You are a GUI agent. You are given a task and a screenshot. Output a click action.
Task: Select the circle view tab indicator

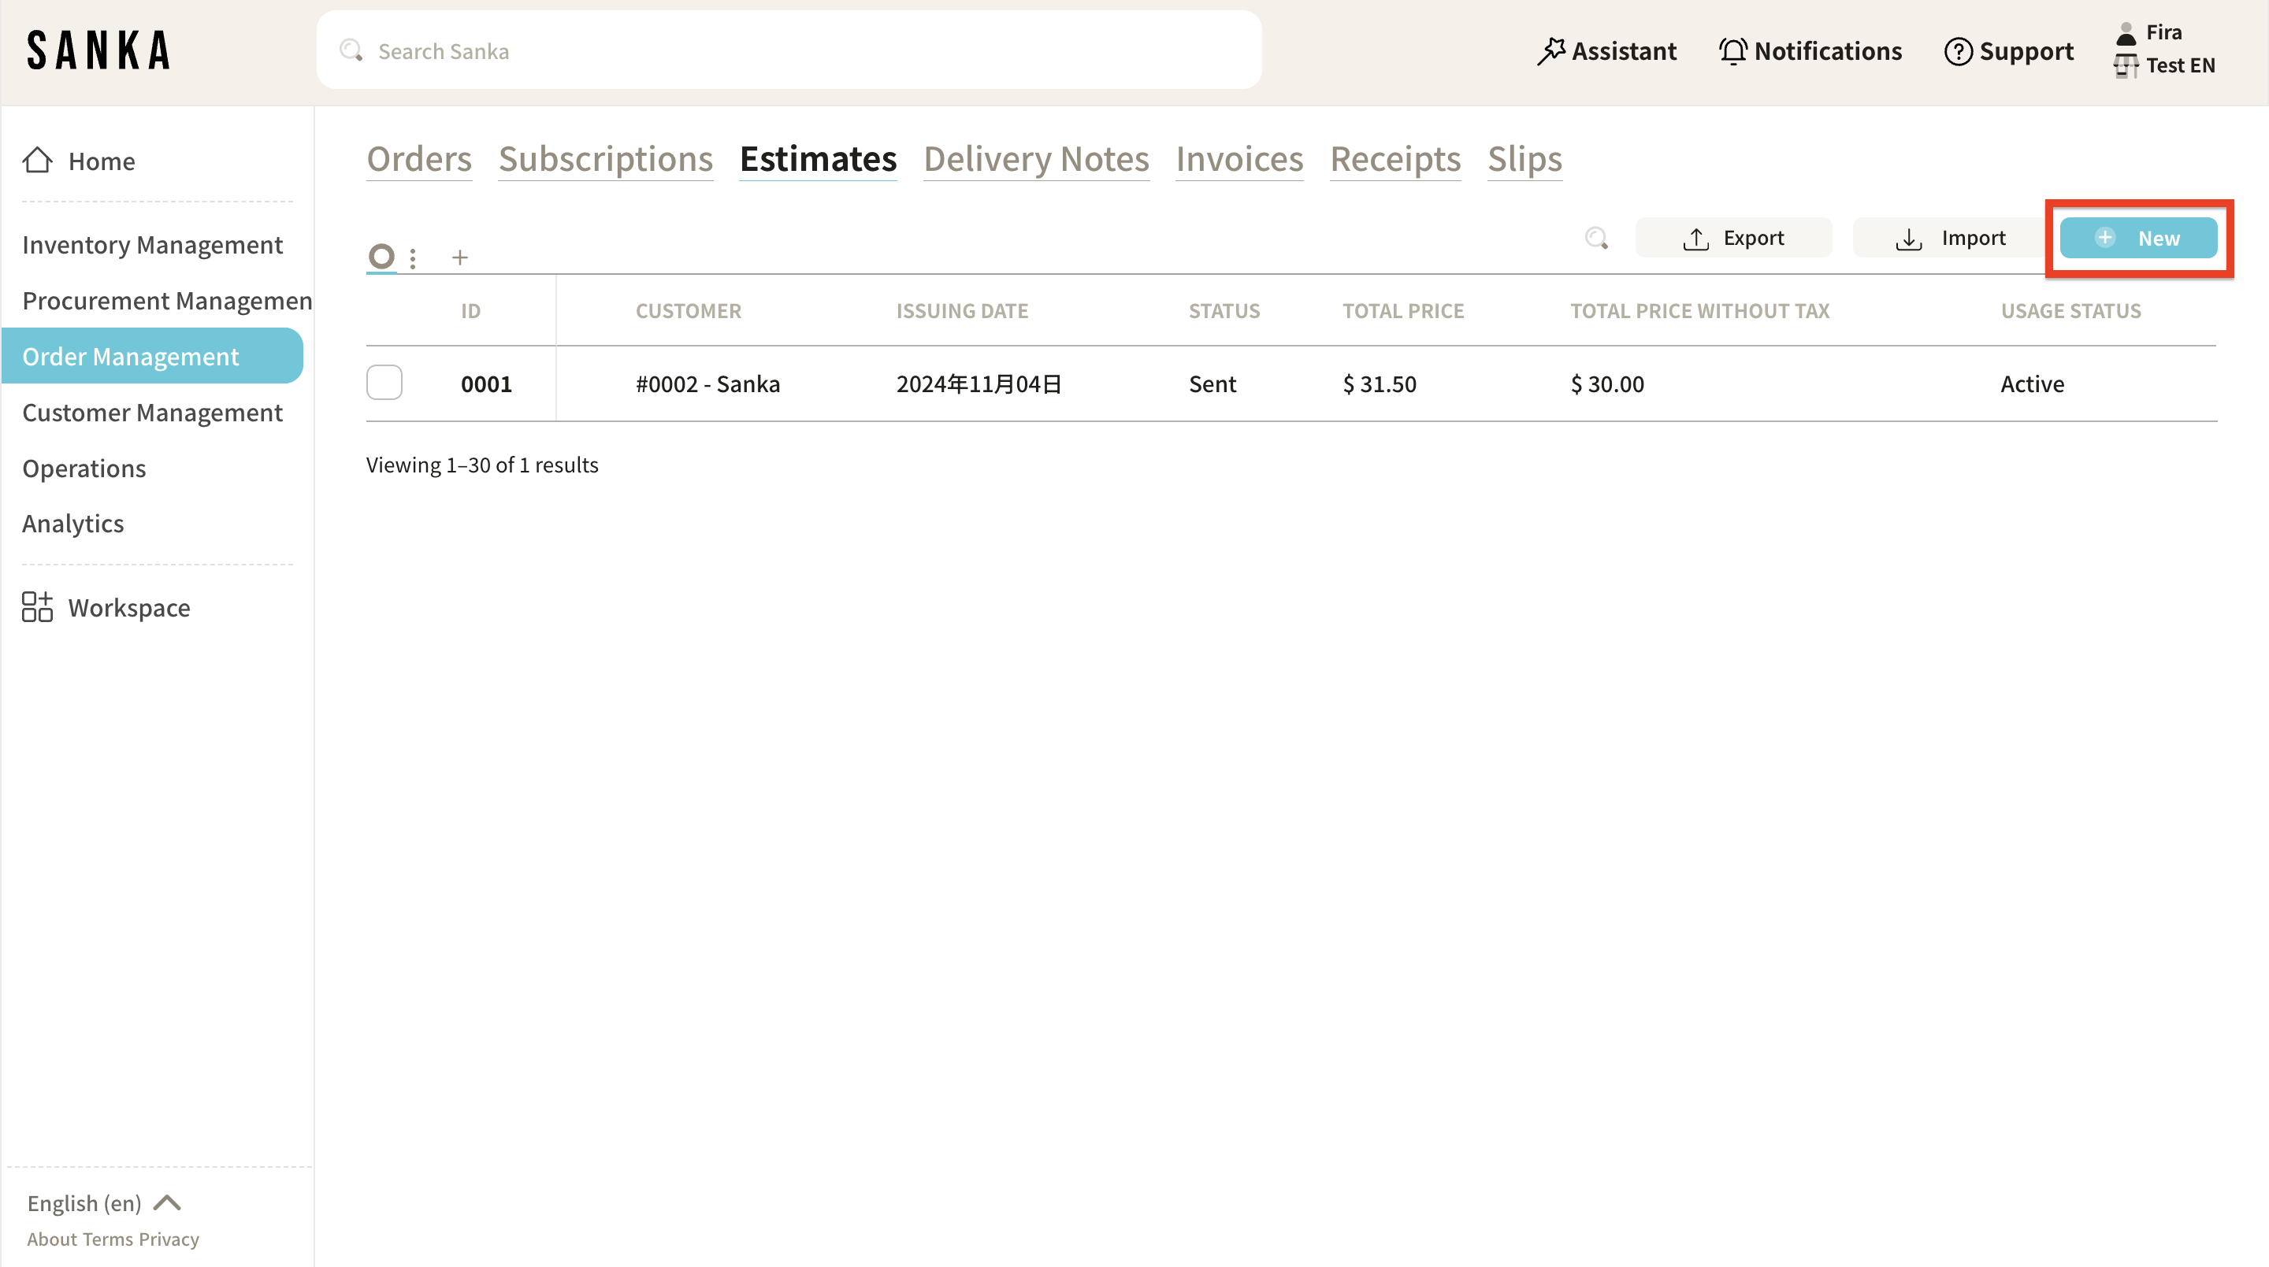point(381,256)
